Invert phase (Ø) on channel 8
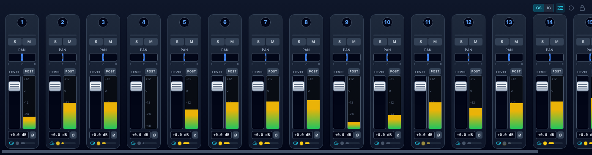The height and width of the screenshot is (155, 592). tap(317, 135)
